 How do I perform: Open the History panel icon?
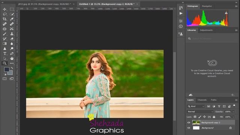click(181, 8)
